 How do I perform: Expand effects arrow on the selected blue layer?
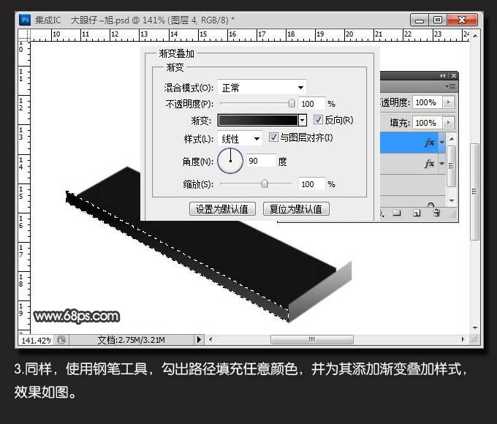tap(442, 143)
